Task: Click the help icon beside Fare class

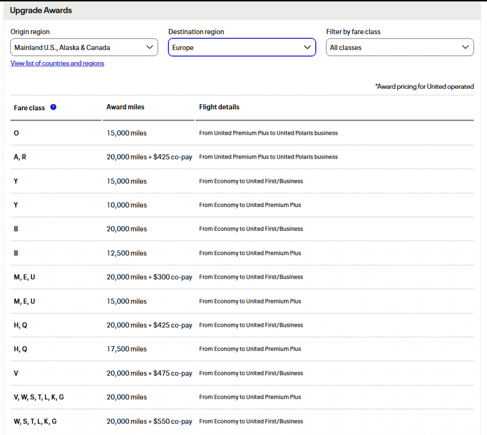Action: (53, 107)
